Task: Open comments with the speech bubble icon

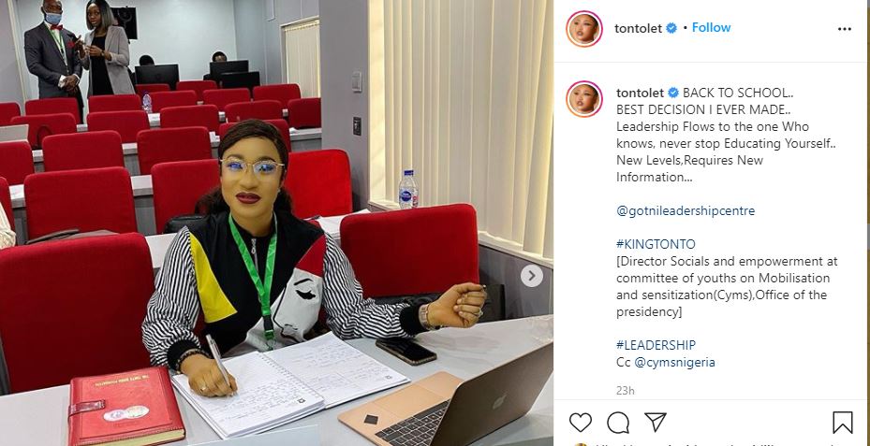Action: click(618, 423)
